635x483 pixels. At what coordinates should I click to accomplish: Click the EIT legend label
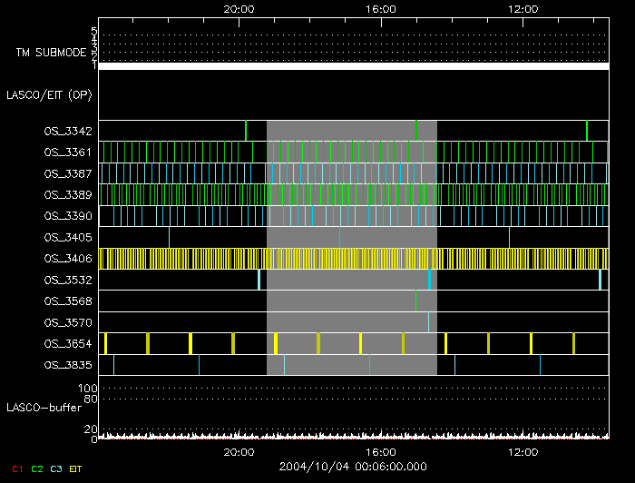(76, 468)
